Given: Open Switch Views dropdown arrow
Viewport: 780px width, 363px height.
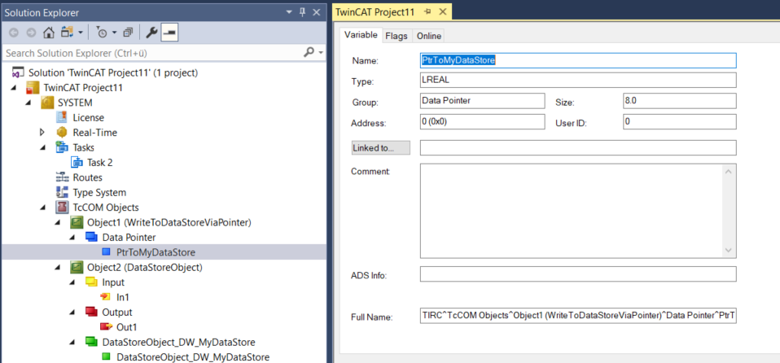Looking at the screenshot, I should pyautogui.click(x=80, y=33).
